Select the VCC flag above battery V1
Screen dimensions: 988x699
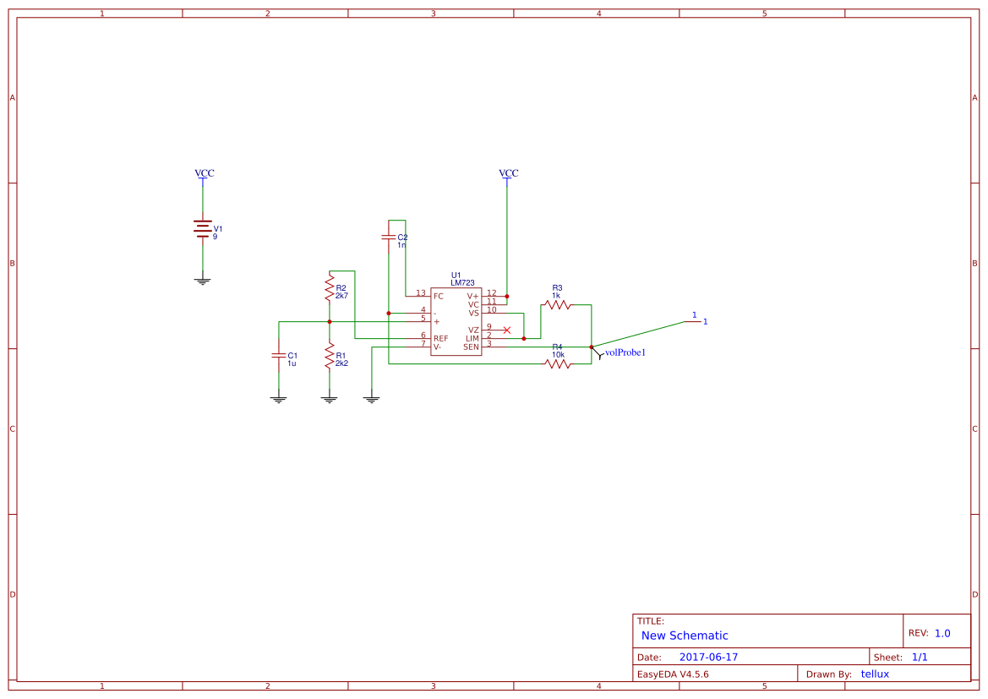click(203, 173)
